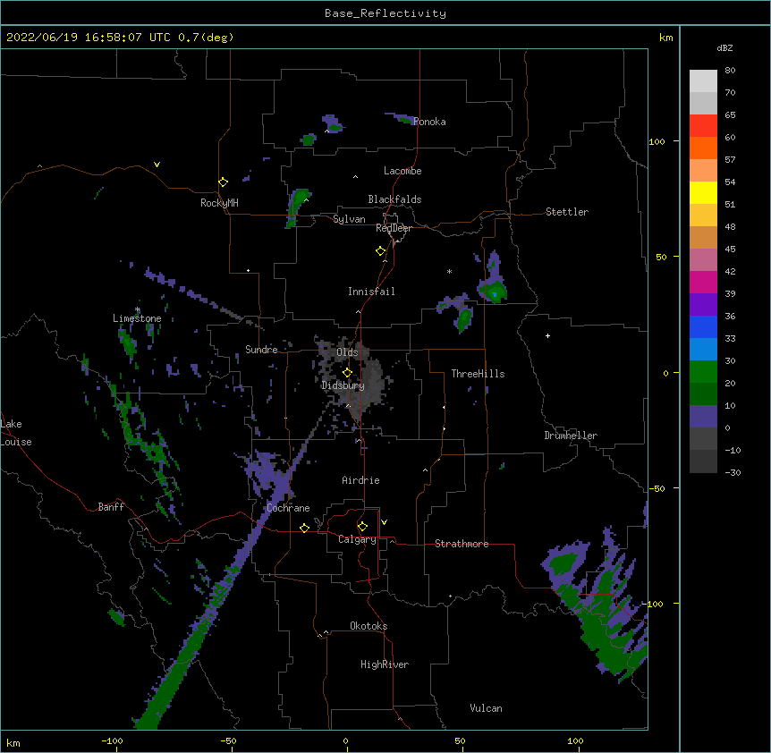Click the HighRiver town label

pyautogui.click(x=385, y=664)
